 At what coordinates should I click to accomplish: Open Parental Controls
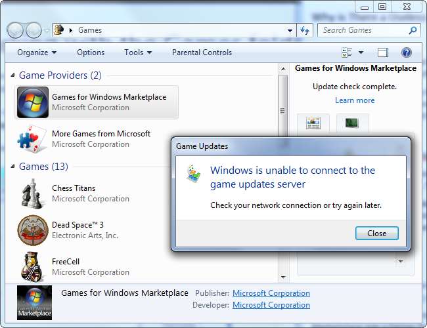coord(202,52)
